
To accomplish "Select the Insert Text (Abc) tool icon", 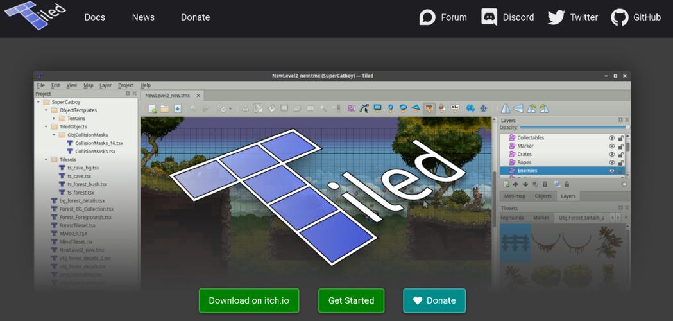I will pos(455,108).
